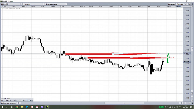Open Microsoft Edge from taskbar
This screenshot has width=194, height=109.
pyautogui.click(x=27, y=107)
